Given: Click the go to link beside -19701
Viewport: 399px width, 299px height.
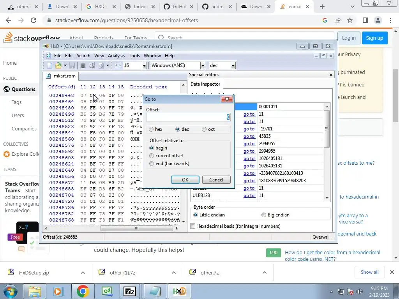Looking at the screenshot, I should 249,129.
